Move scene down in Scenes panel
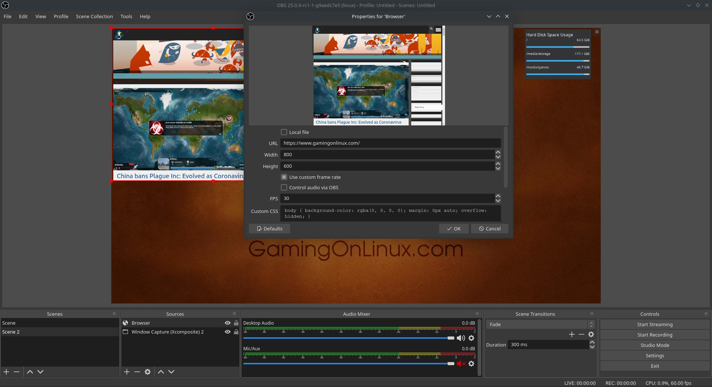This screenshot has width=712, height=387. pyautogui.click(x=40, y=371)
